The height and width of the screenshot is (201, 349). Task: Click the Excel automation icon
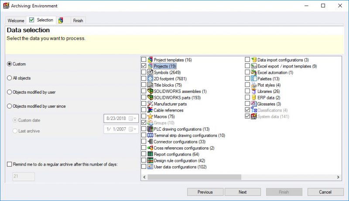click(254, 72)
